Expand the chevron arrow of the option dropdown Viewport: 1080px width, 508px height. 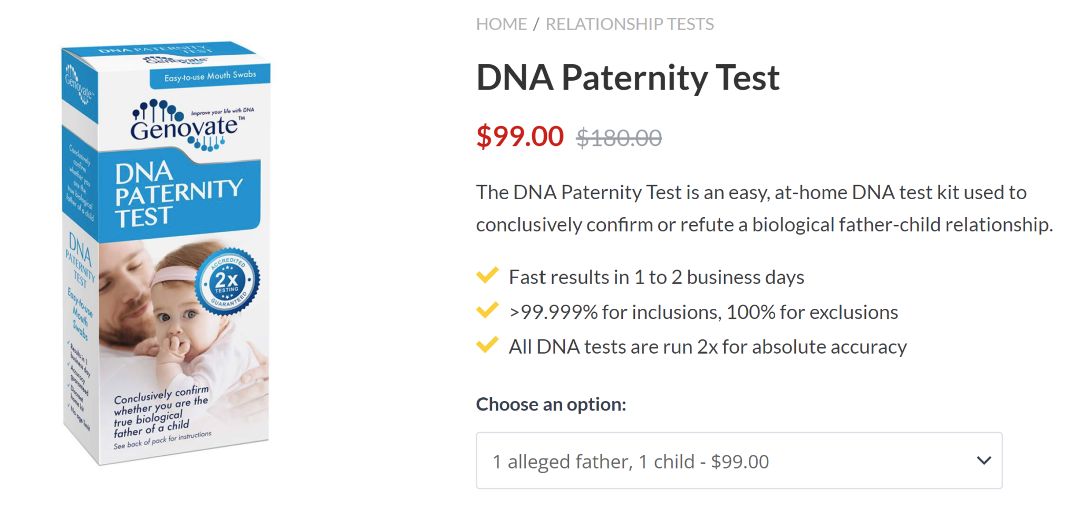pyautogui.click(x=983, y=461)
